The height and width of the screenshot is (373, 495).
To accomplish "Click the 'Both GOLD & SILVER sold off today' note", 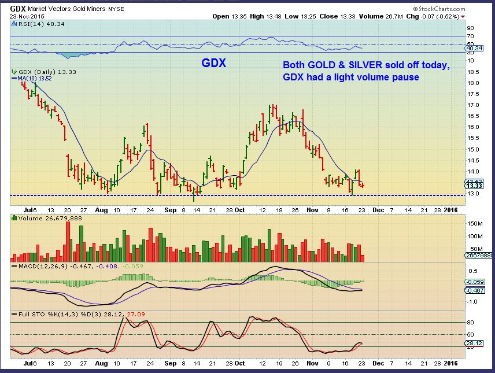I will click(x=366, y=65).
